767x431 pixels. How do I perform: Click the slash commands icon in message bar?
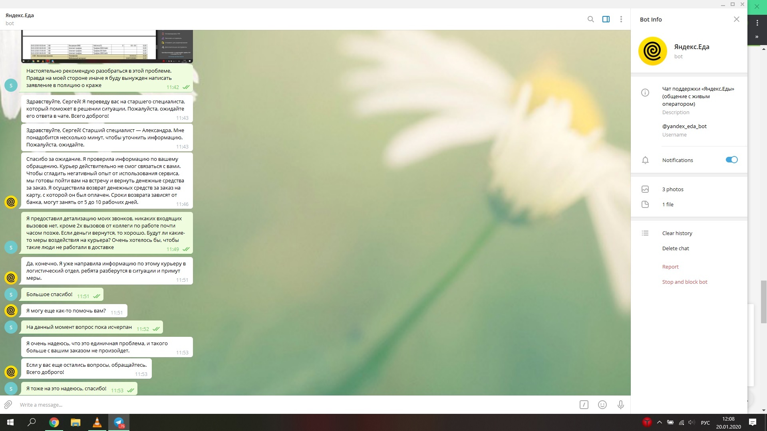tap(583, 405)
